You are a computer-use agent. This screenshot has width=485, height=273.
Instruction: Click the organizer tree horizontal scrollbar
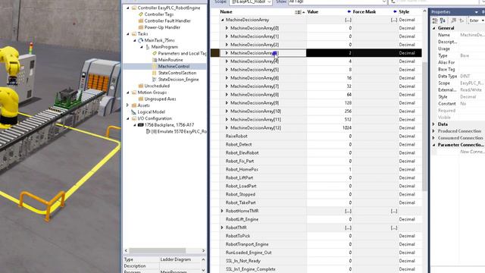tap(157, 250)
